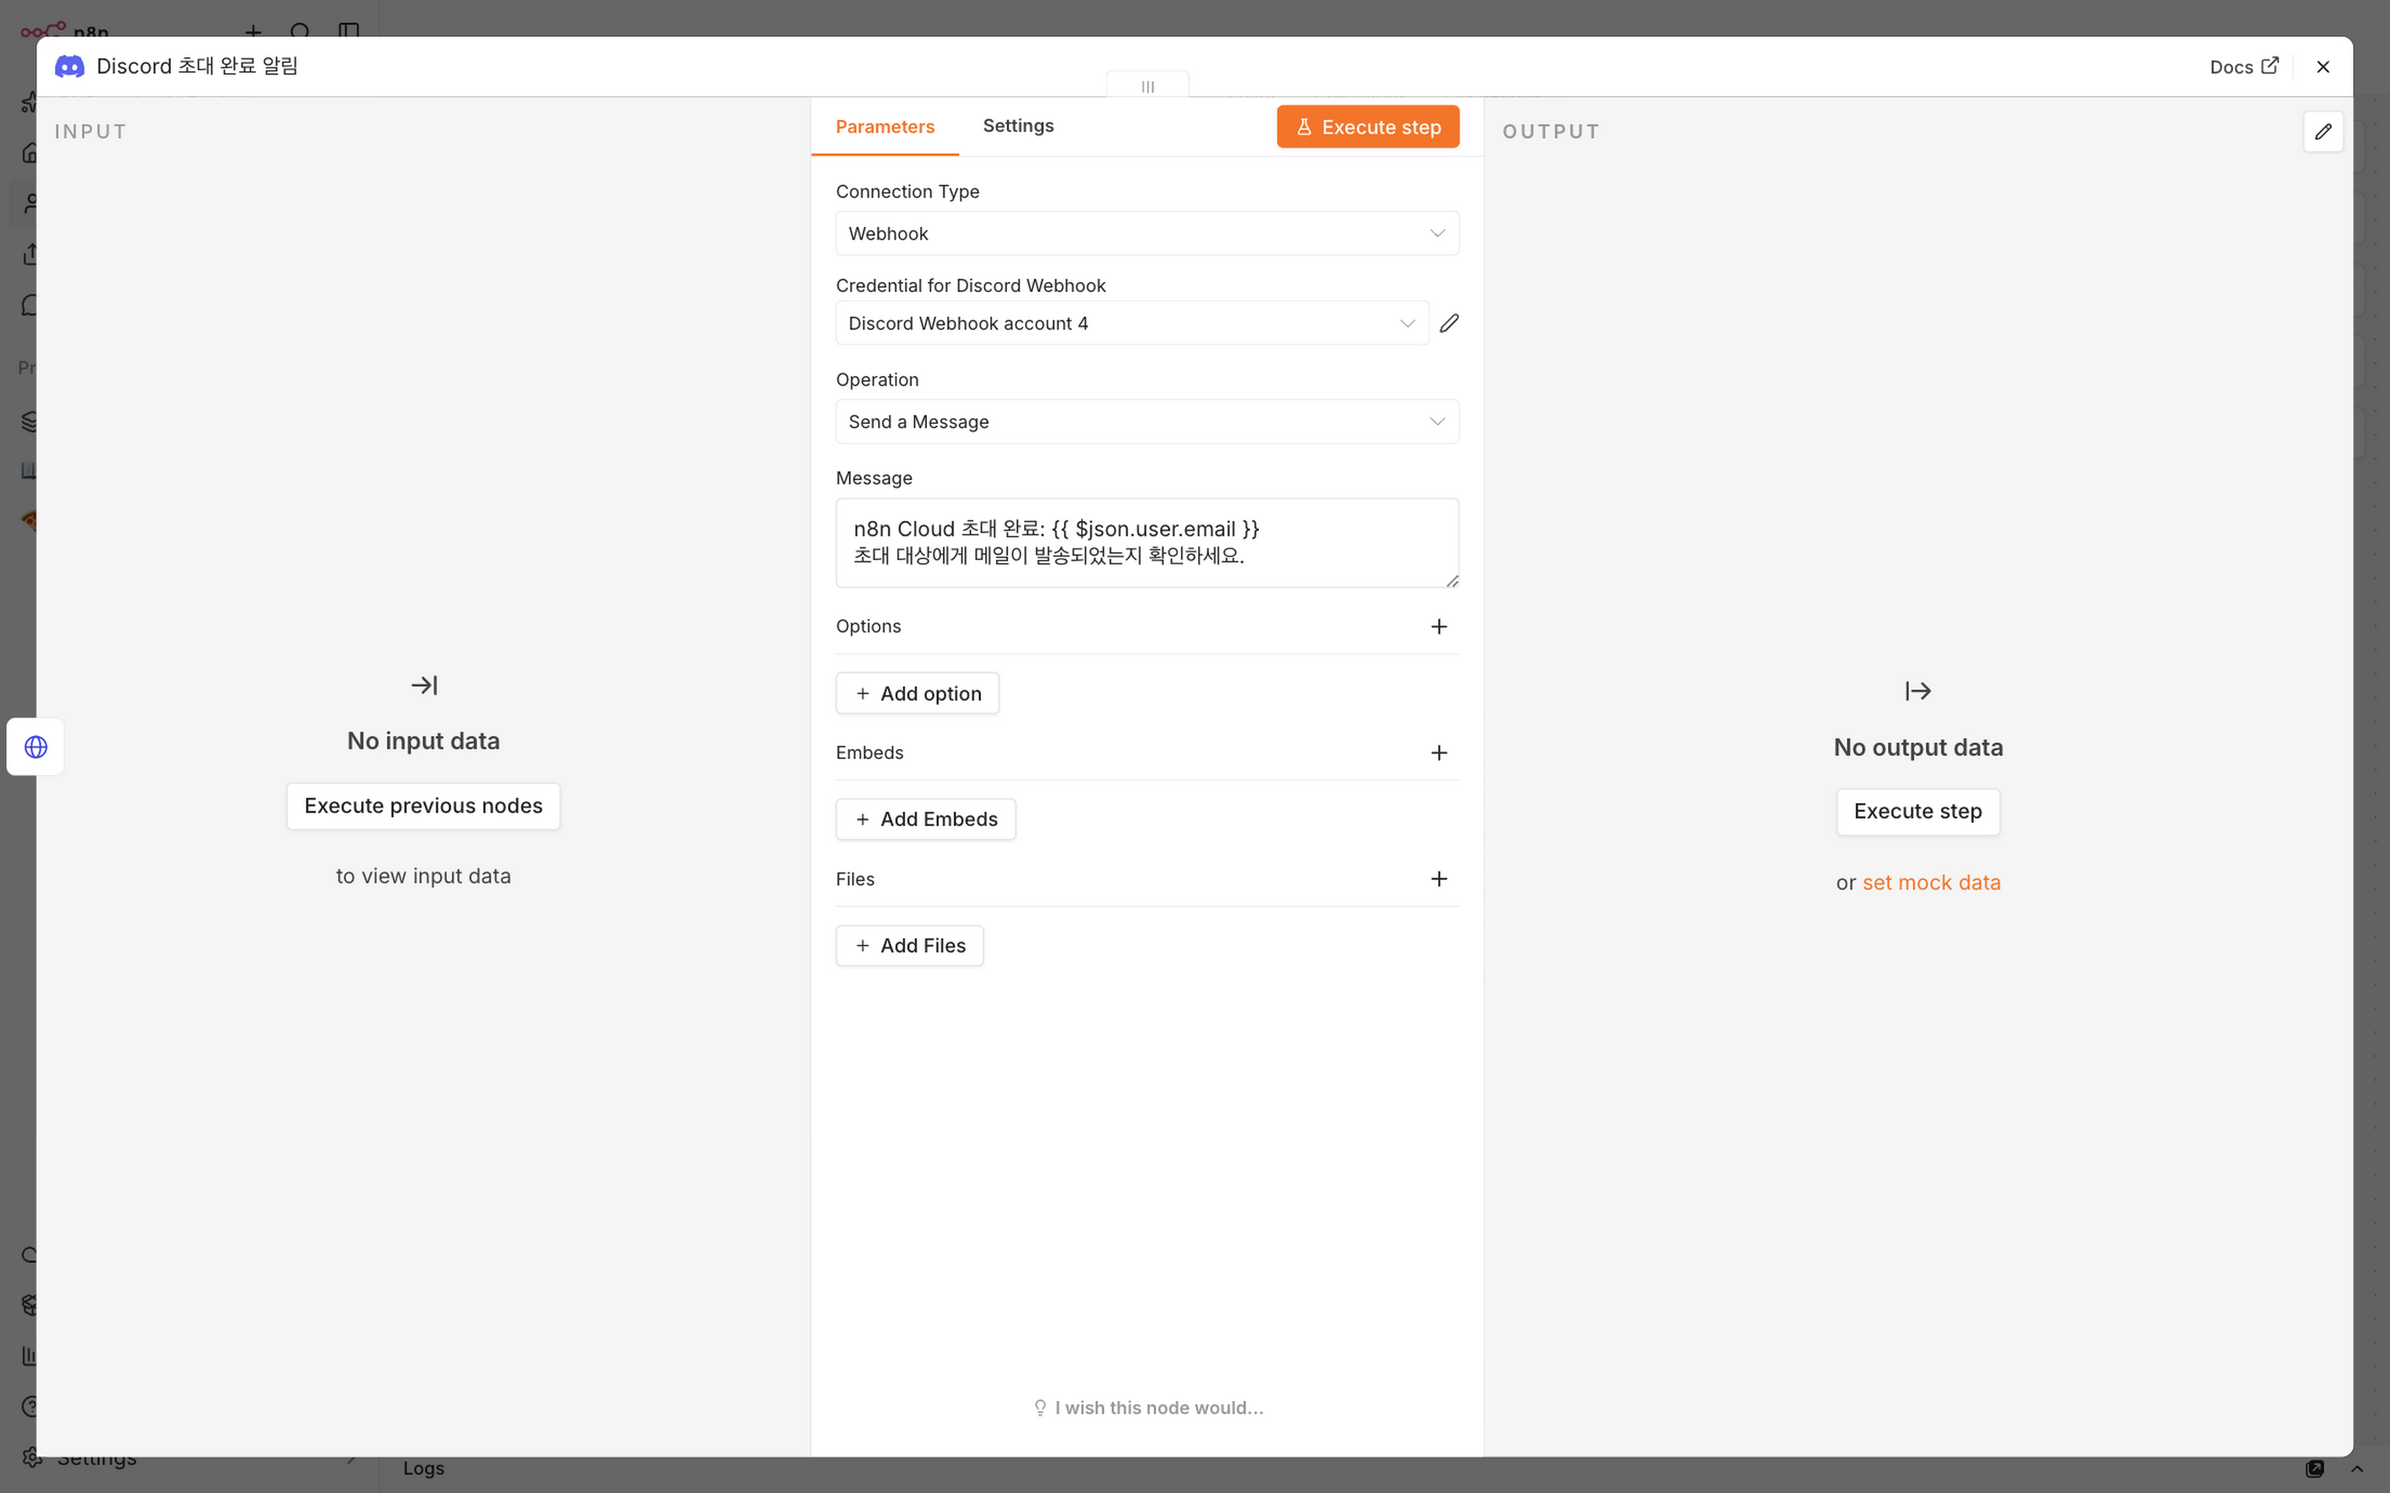Click the Discord logo icon in the header
The height and width of the screenshot is (1493, 2390).
[69, 66]
